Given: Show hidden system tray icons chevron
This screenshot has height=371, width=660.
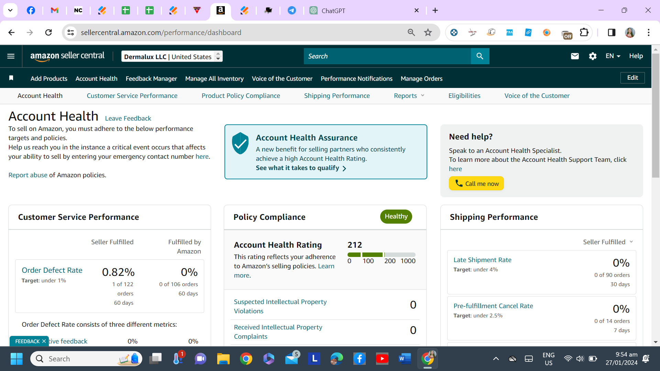Looking at the screenshot, I should 496,359.
